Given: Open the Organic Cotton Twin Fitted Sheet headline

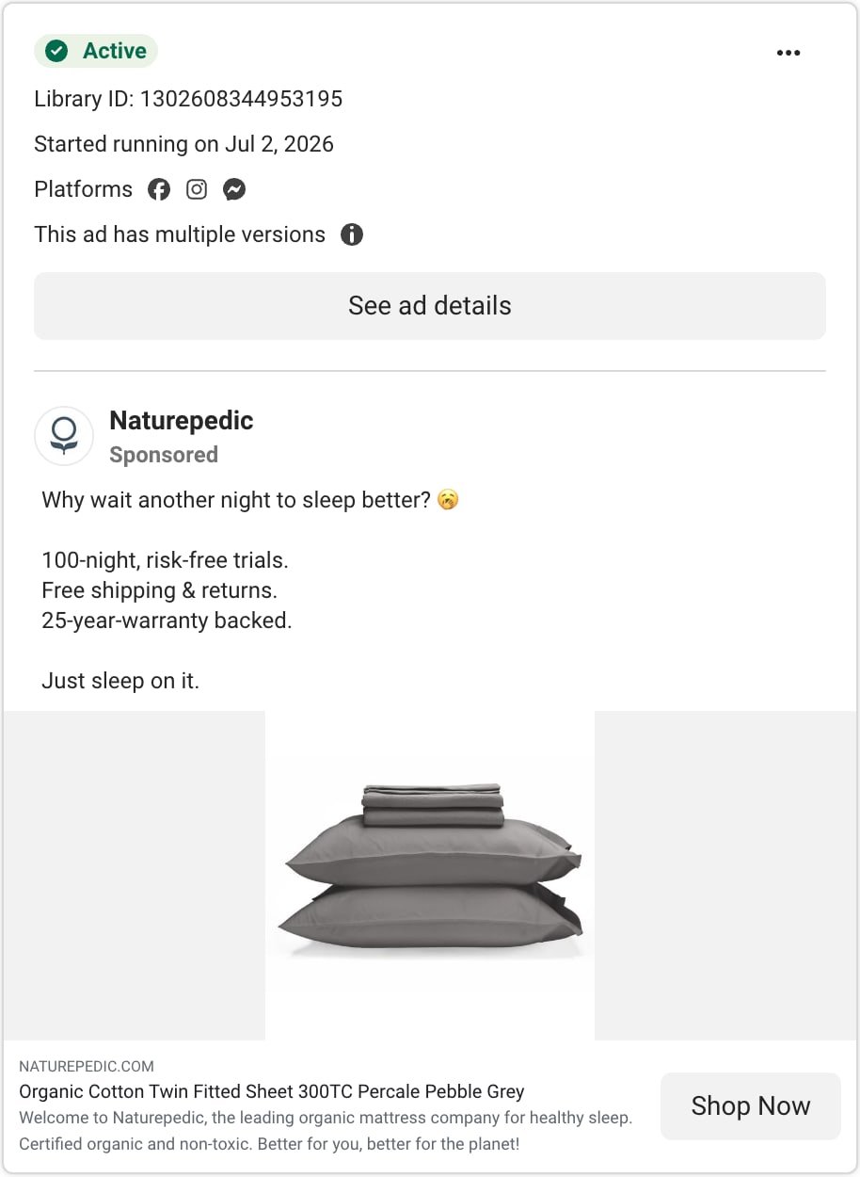Looking at the screenshot, I should point(272,1092).
